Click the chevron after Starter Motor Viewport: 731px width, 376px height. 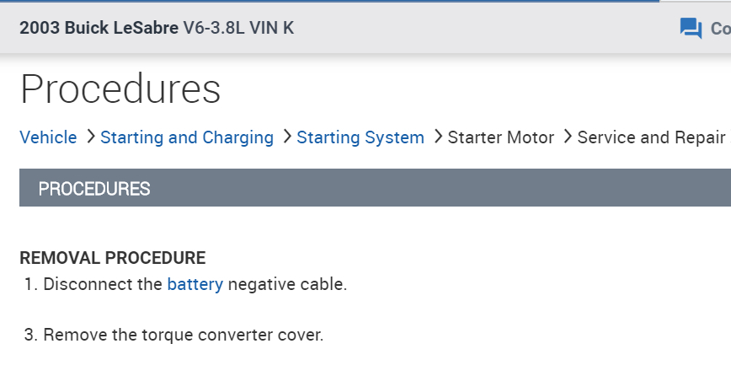pos(567,137)
